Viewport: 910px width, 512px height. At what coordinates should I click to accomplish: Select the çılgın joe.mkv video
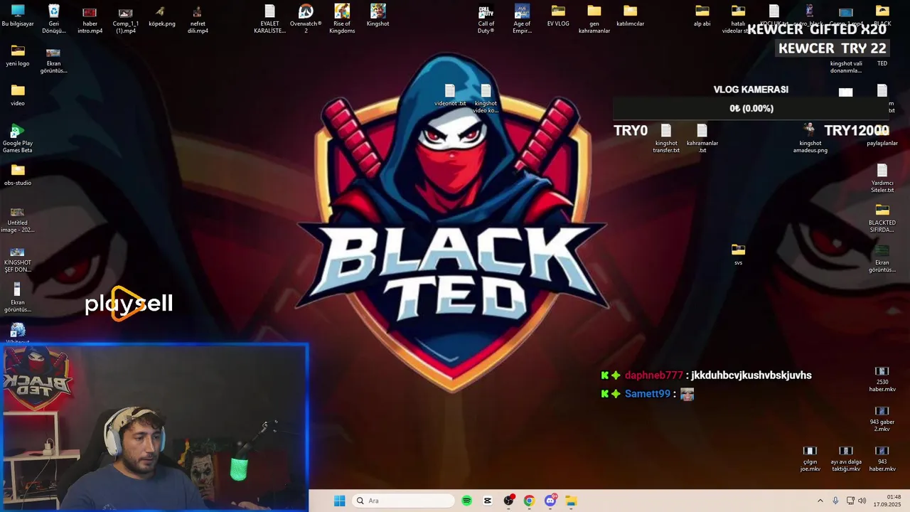pyautogui.click(x=810, y=459)
